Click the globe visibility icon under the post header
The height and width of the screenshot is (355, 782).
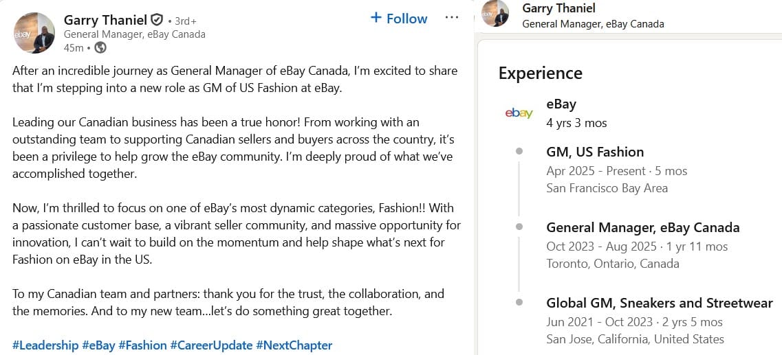coord(100,47)
